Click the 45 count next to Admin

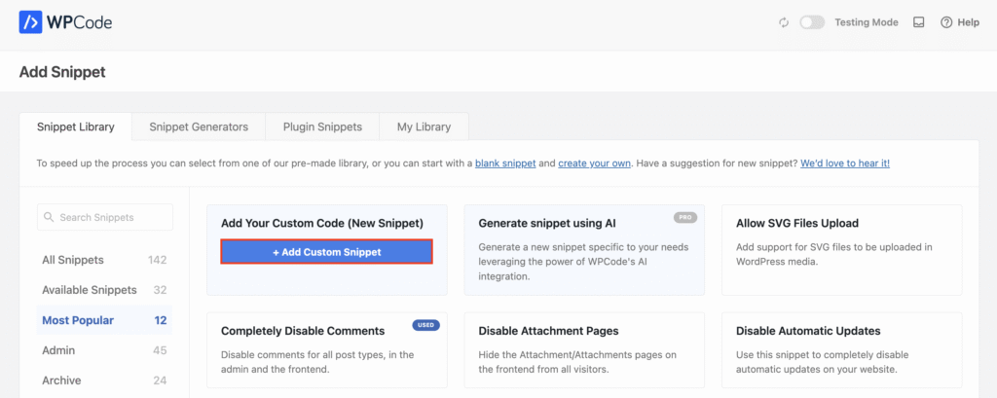tap(160, 350)
